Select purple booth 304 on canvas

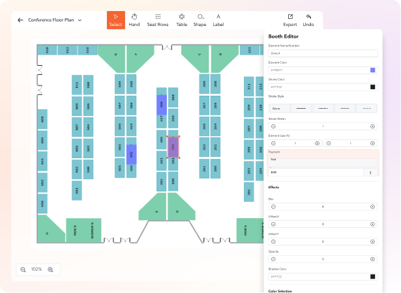coord(173,147)
